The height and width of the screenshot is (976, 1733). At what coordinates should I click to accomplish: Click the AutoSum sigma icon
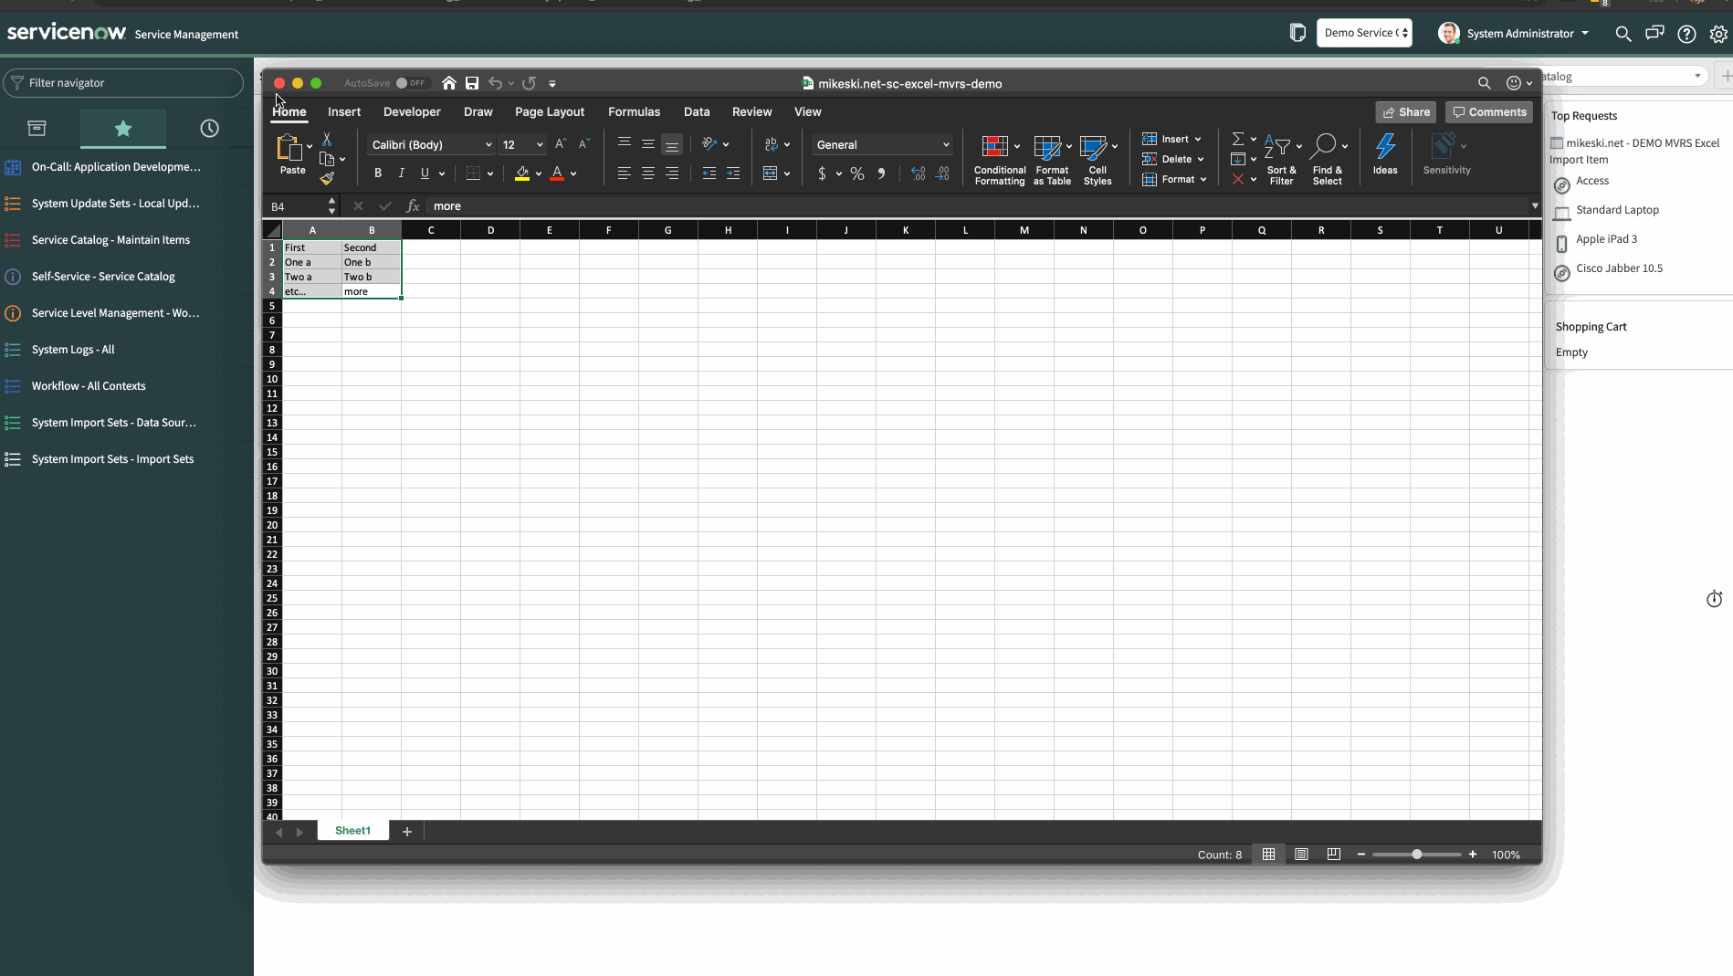click(x=1238, y=139)
